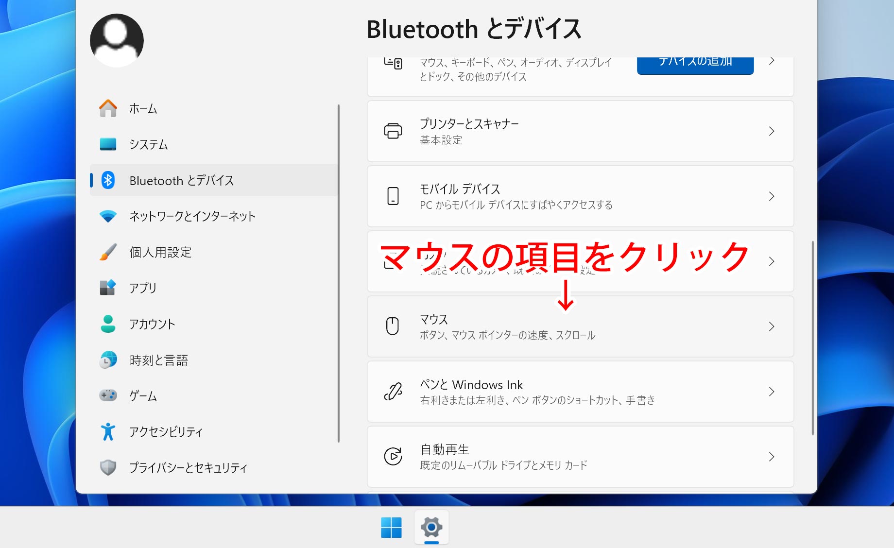894x548 pixels.
Task: Click the privacy shield icon
Action: click(108, 467)
